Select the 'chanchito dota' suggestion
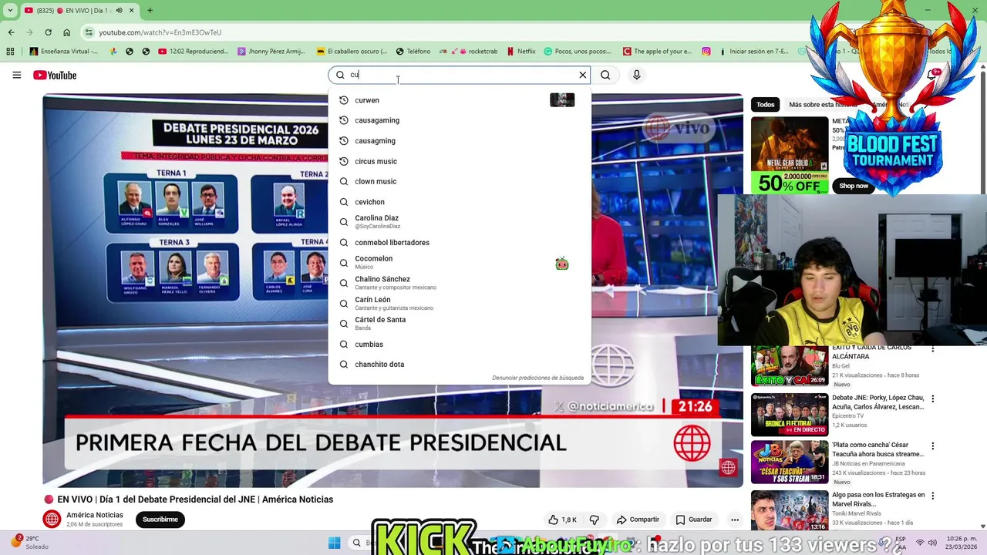Image resolution: width=987 pixels, height=555 pixels. point(460,364)
